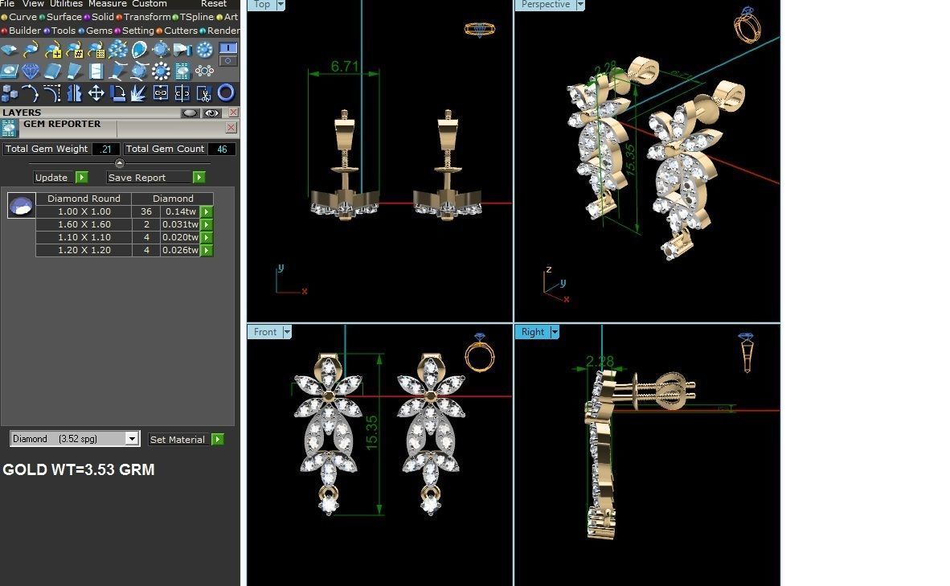Click the split link tool
950x586 pixels.
click(x=182, y=93)
